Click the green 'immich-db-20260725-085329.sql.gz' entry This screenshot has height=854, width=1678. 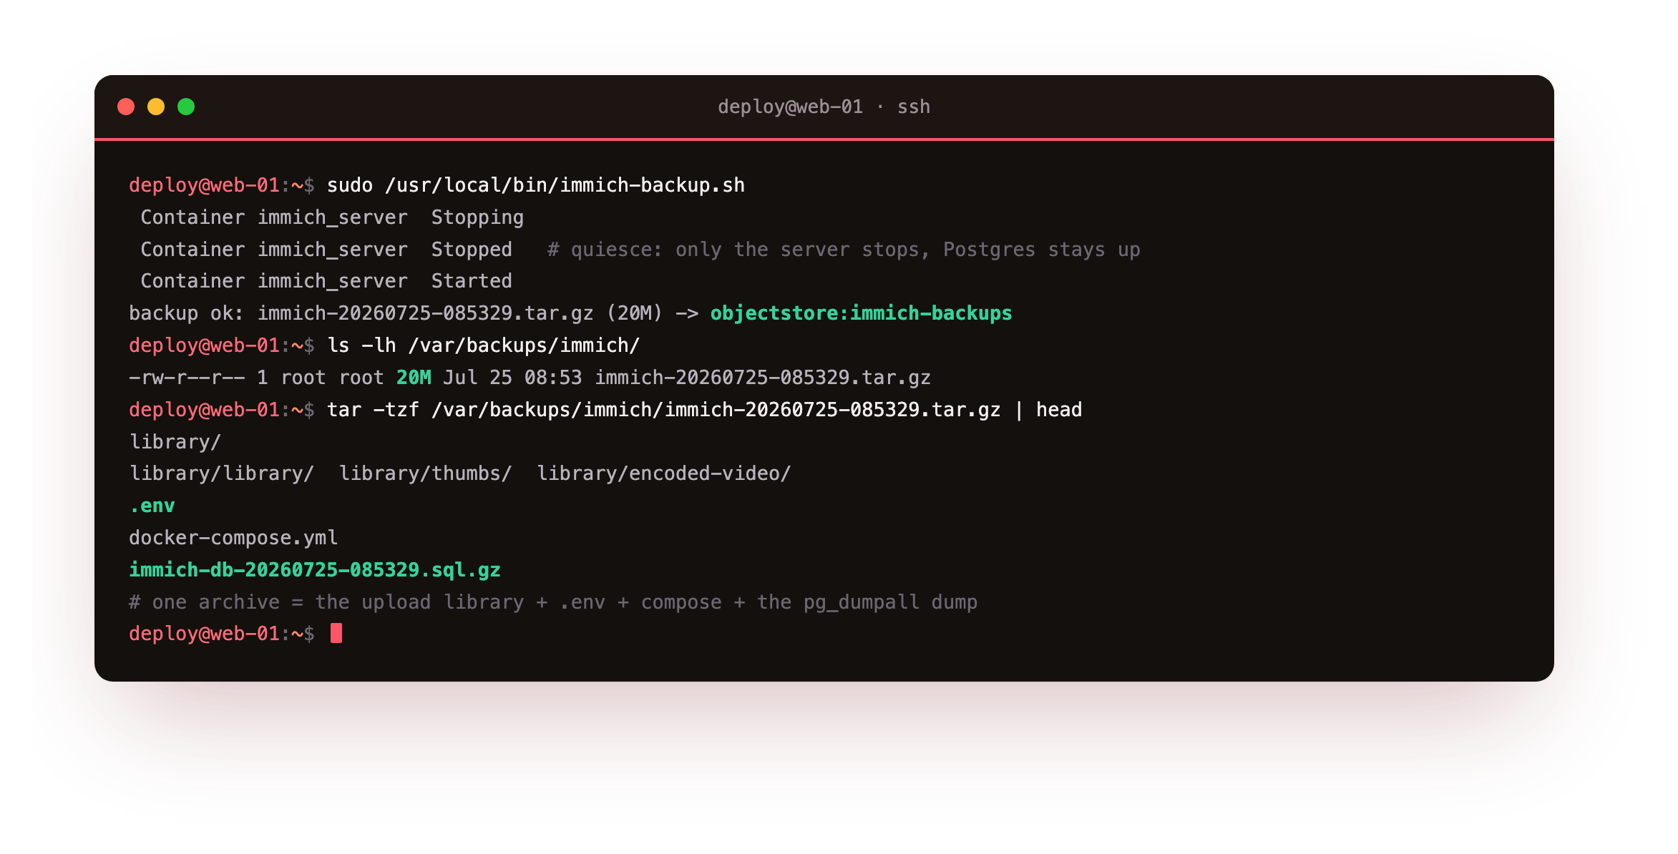pyautogui.click(x=315, y=570)
